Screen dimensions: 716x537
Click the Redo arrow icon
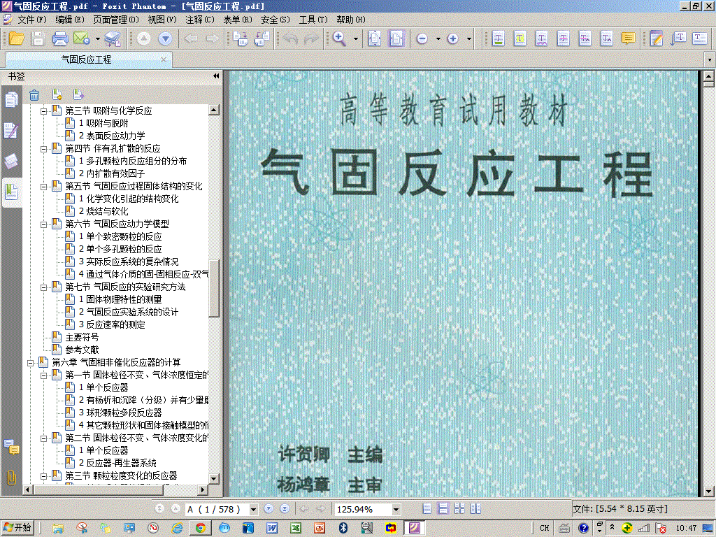(311, 39)
